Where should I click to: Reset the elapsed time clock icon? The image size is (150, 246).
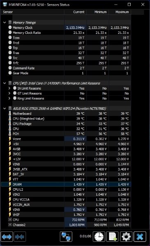(99, 237)
